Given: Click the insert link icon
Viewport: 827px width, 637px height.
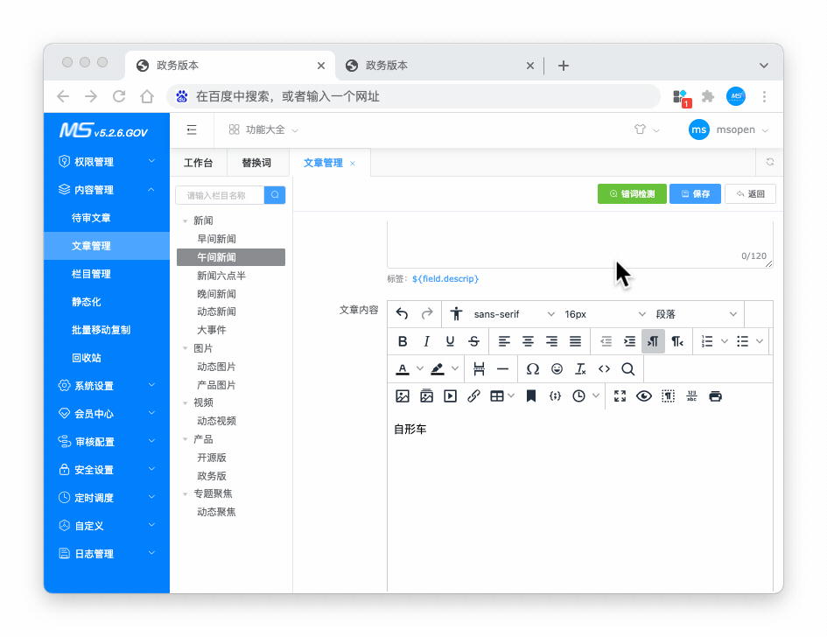Looking at the screenshot, I should [473, 396].
